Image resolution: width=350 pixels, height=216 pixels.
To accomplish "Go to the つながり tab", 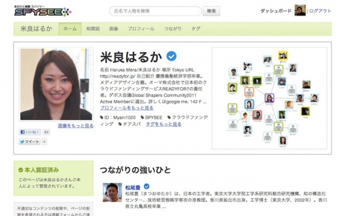I will [x=173, y=29].
